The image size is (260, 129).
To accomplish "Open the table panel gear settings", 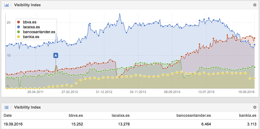I will 255,107.
